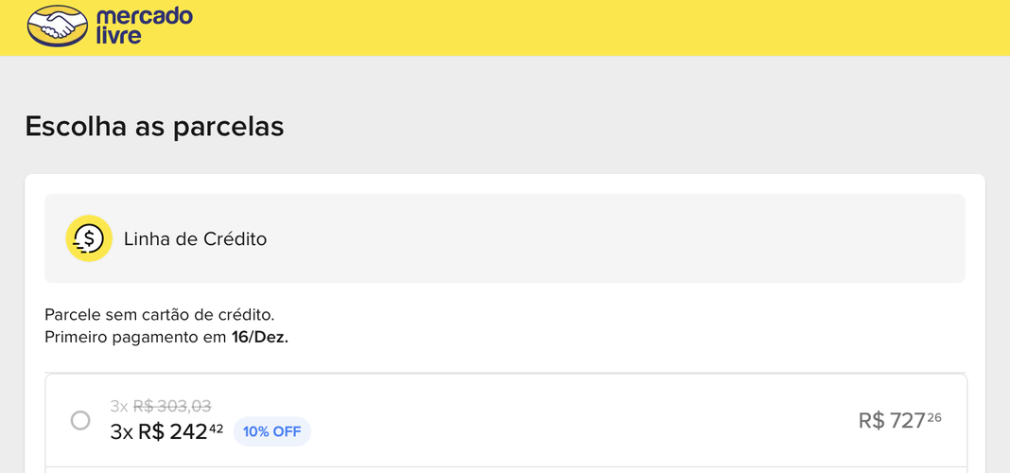Click the "Escolha as parcelas" heading

coord(154,126)
